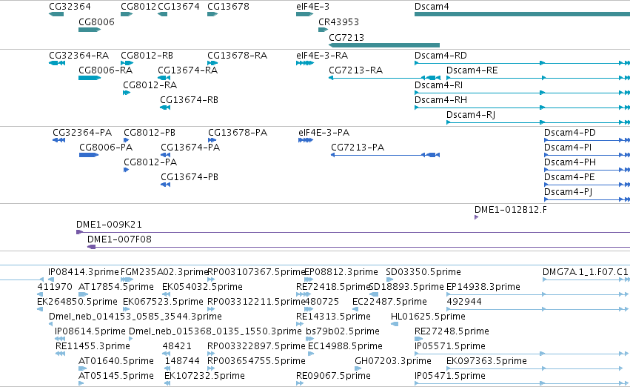This screenshot has width=630, height=387.
Task: Click protein Dscam4-PJ label
Action: click(x=568, y=192)
